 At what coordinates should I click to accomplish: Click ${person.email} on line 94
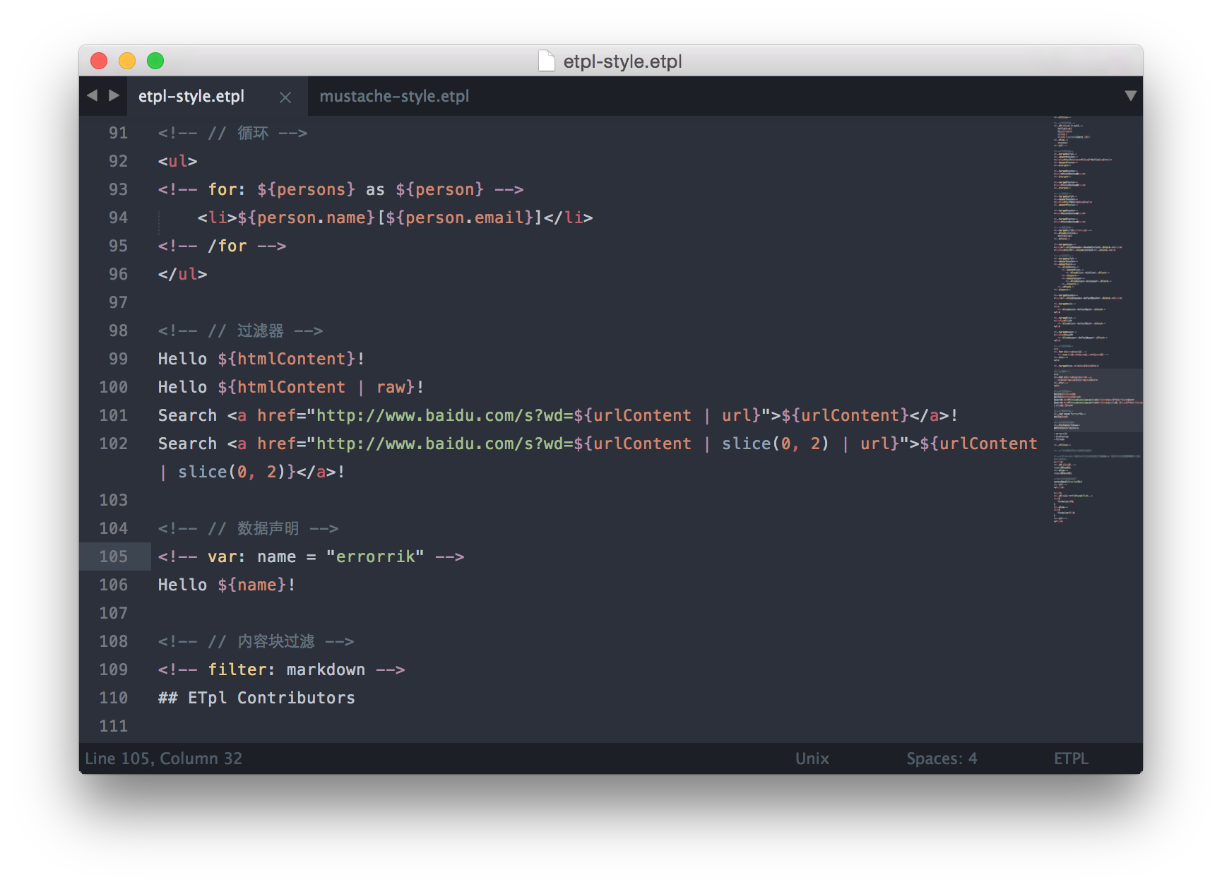point(459,218)
